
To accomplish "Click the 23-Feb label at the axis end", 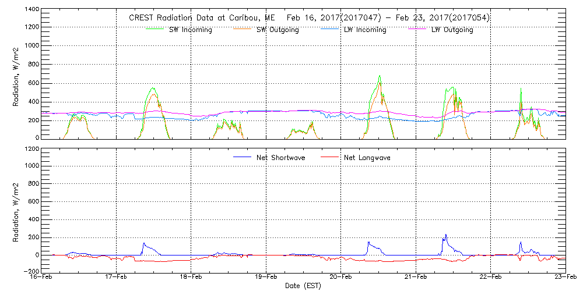I will [564, 278].
